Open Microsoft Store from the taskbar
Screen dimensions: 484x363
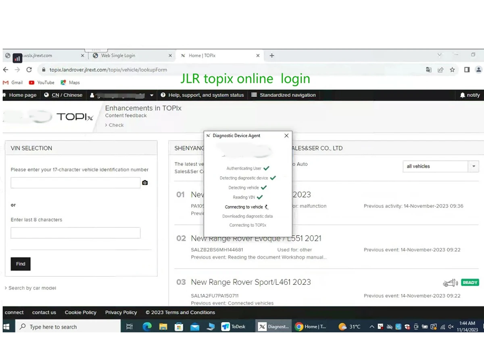click(x=179, y=327)
